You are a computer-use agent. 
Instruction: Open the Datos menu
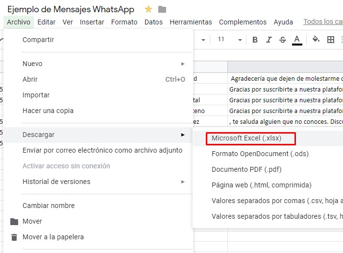tap(153, 22)
